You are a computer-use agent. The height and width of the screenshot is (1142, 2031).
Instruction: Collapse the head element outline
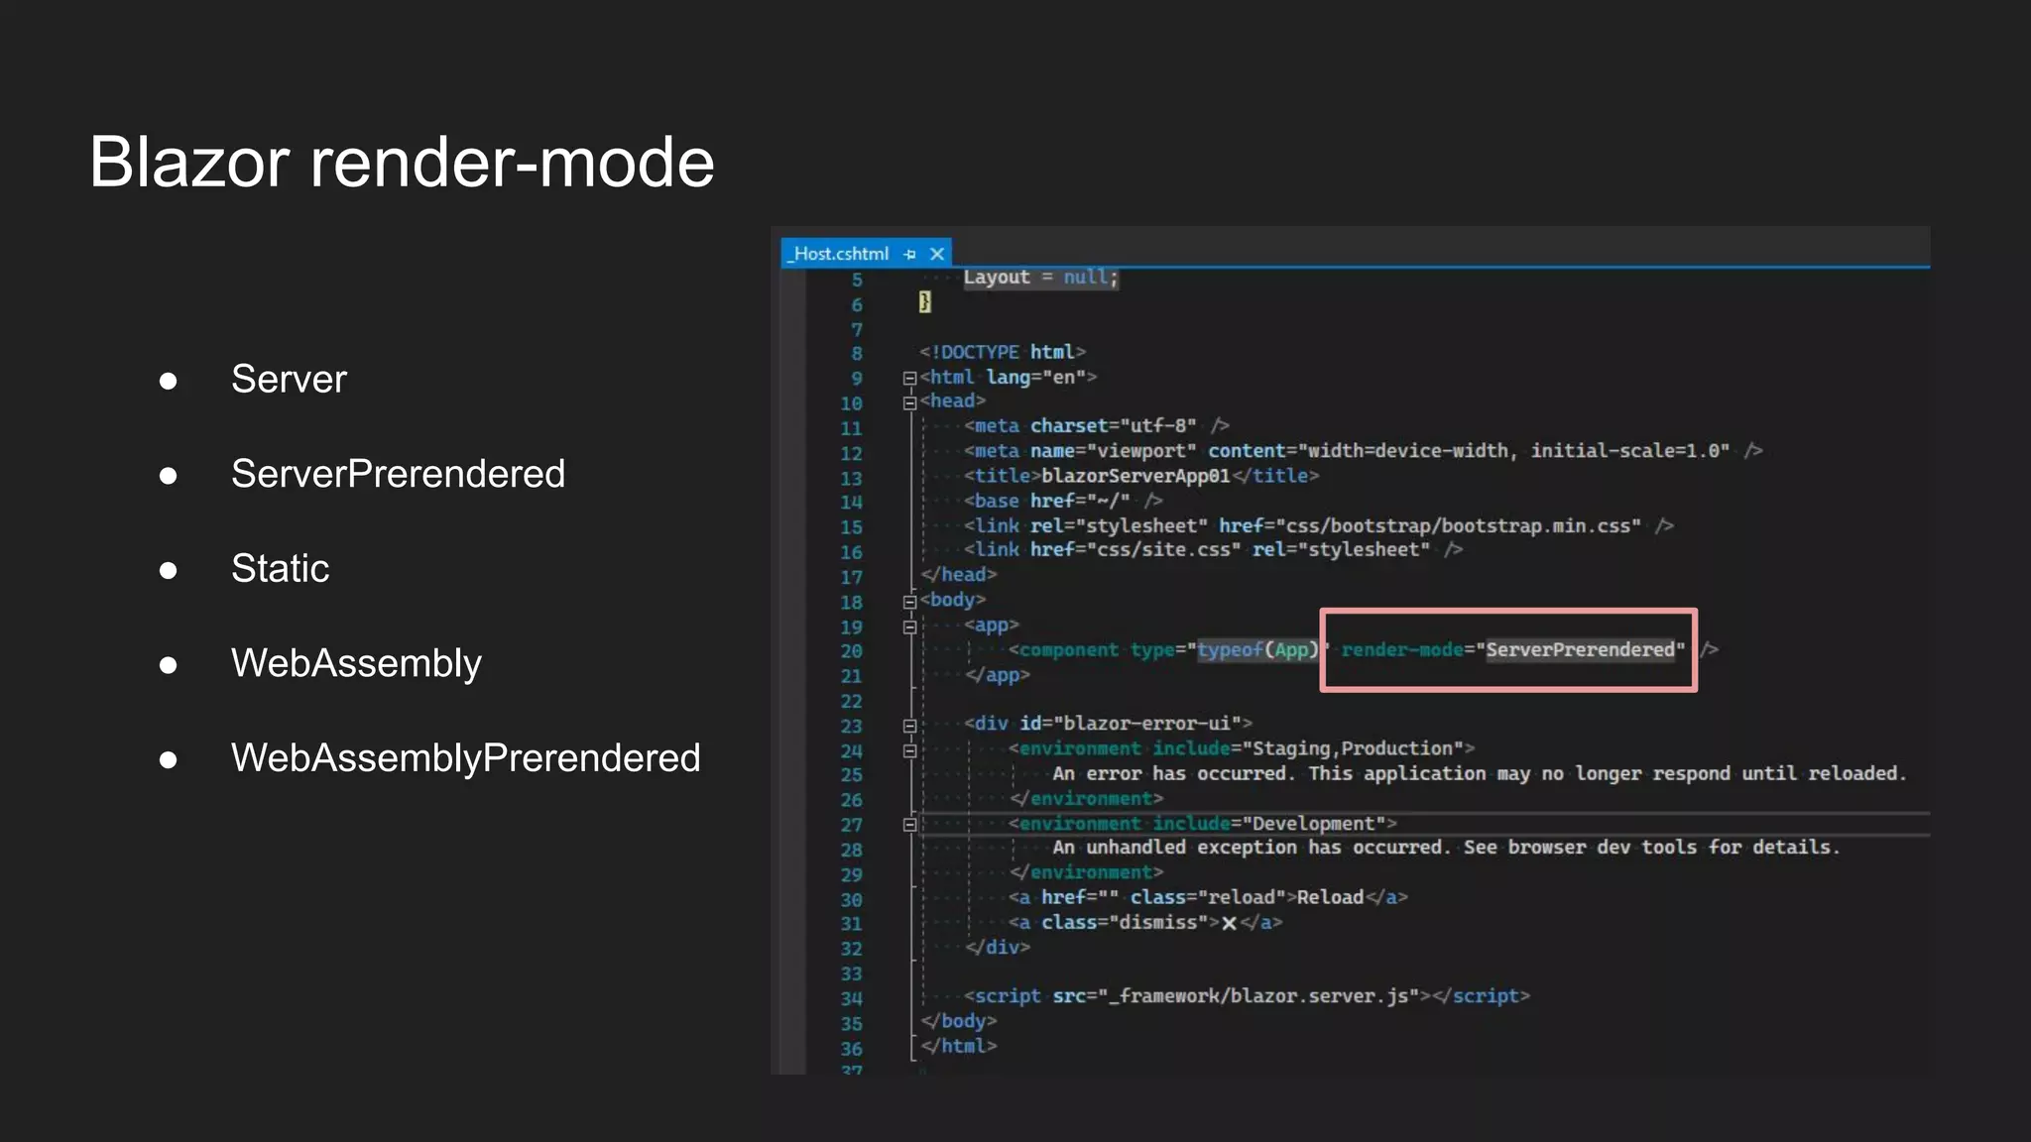click(909, 402)
